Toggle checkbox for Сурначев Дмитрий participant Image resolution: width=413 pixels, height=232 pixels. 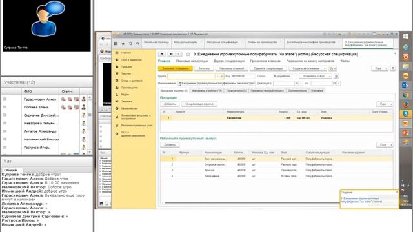[5, 115]
